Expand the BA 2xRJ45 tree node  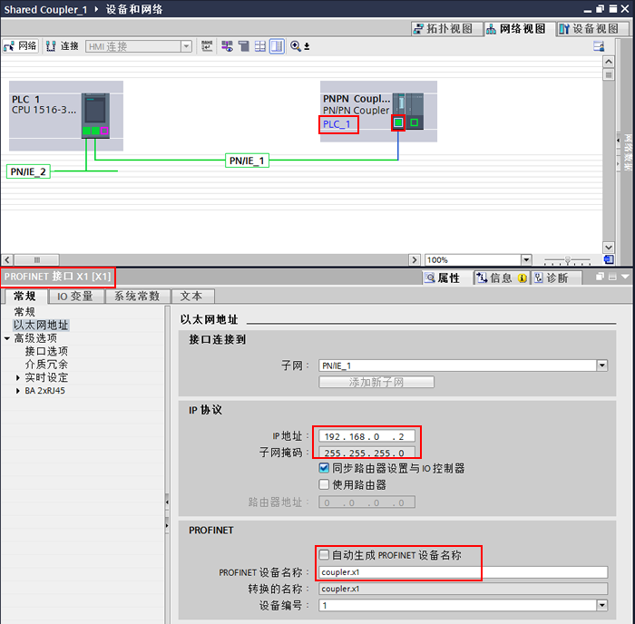(18, 391)
